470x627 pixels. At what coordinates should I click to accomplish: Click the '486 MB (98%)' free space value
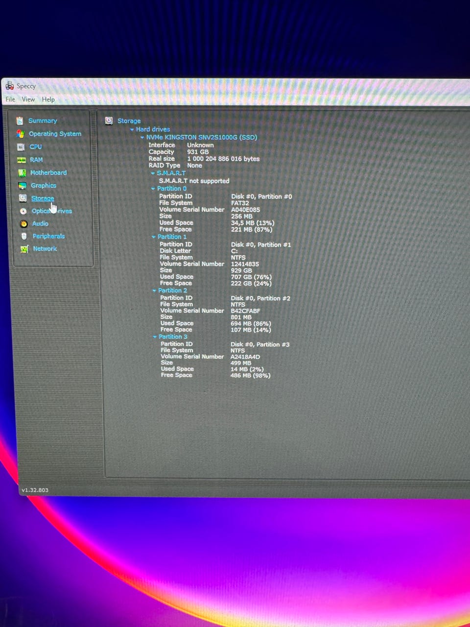point(250,376)
